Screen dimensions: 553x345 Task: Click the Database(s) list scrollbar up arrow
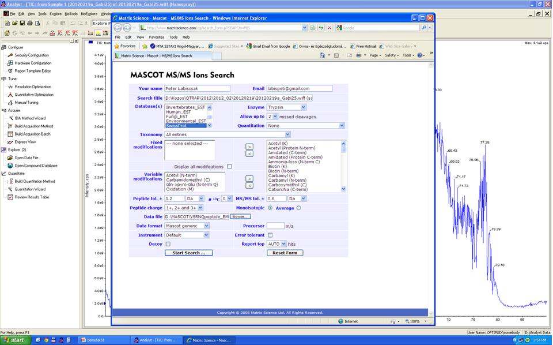tap(210, 107)
